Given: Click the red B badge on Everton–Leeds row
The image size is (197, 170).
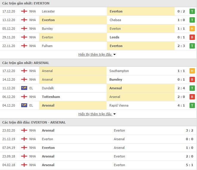Looking at the screenshot, I should coord(192,37).
